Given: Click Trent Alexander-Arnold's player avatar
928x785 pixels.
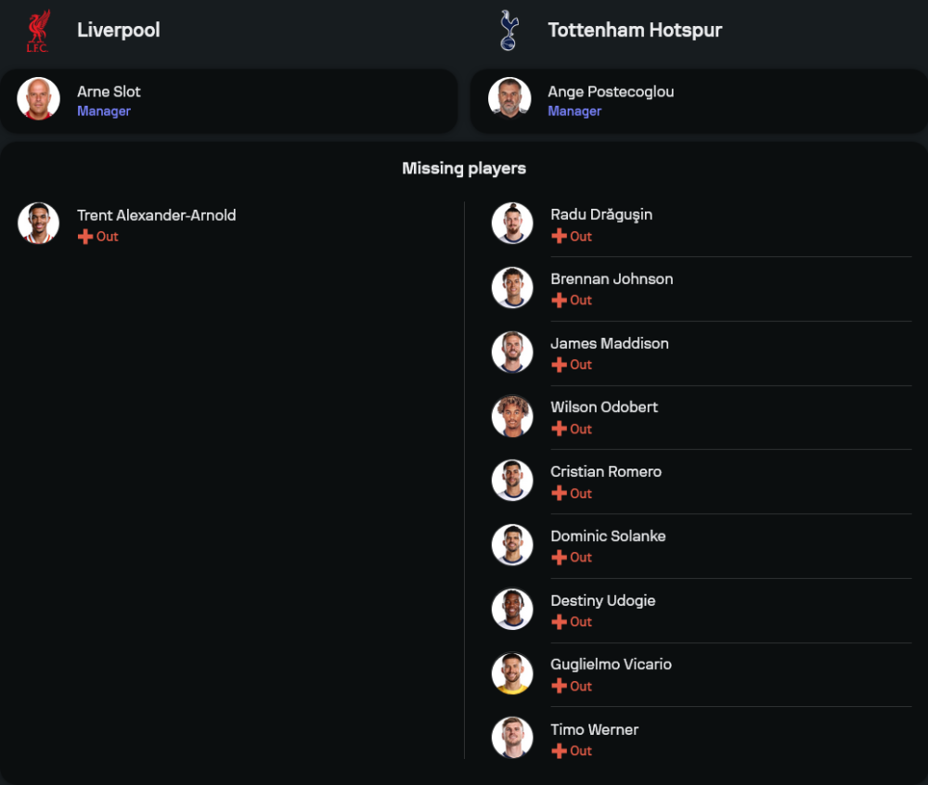Looking at the screenshot, I should [39, 224].
